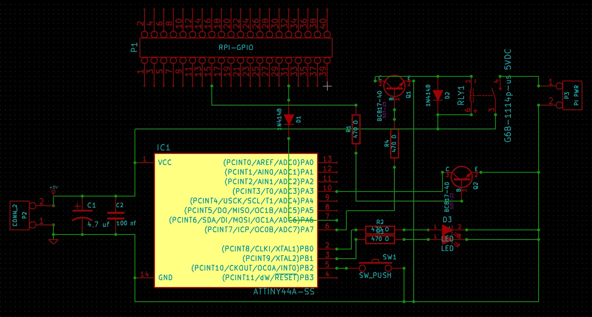Select diode D1 symbol
This screenshot has height=317, width=592.
click(x=289, y=119)
